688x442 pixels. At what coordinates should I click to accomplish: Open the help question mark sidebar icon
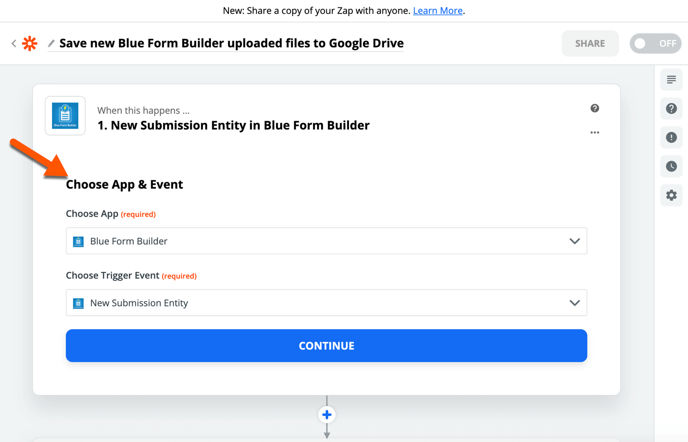pos(671,108)
